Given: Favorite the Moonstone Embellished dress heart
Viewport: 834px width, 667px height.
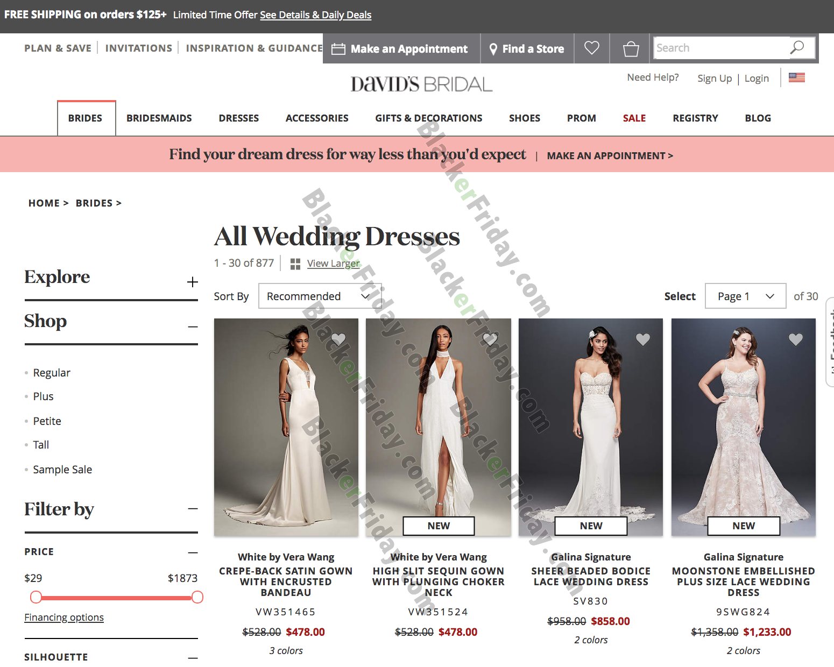Looking at the screenshot, I should [x=796, y=339].
